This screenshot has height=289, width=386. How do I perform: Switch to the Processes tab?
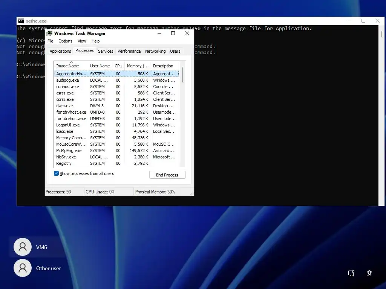click(84, 51)
